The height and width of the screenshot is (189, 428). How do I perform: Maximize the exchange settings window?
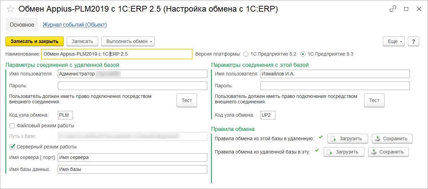406,9
